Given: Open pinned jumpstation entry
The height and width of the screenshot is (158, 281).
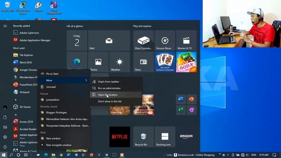Looking at the screenshot, I should point(64,100).
